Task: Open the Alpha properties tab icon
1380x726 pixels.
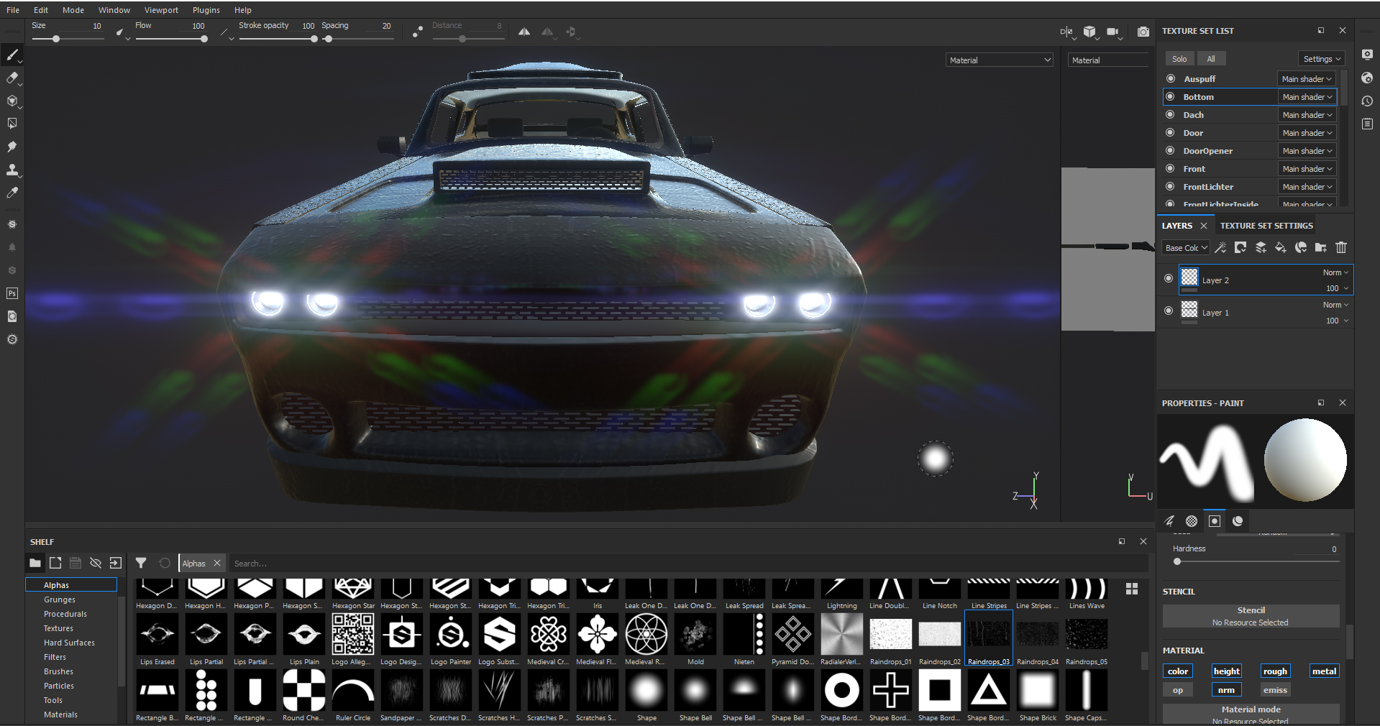Action: tap(1192, 521)
